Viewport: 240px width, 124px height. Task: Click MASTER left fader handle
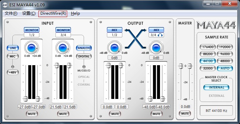pos(181,66)
